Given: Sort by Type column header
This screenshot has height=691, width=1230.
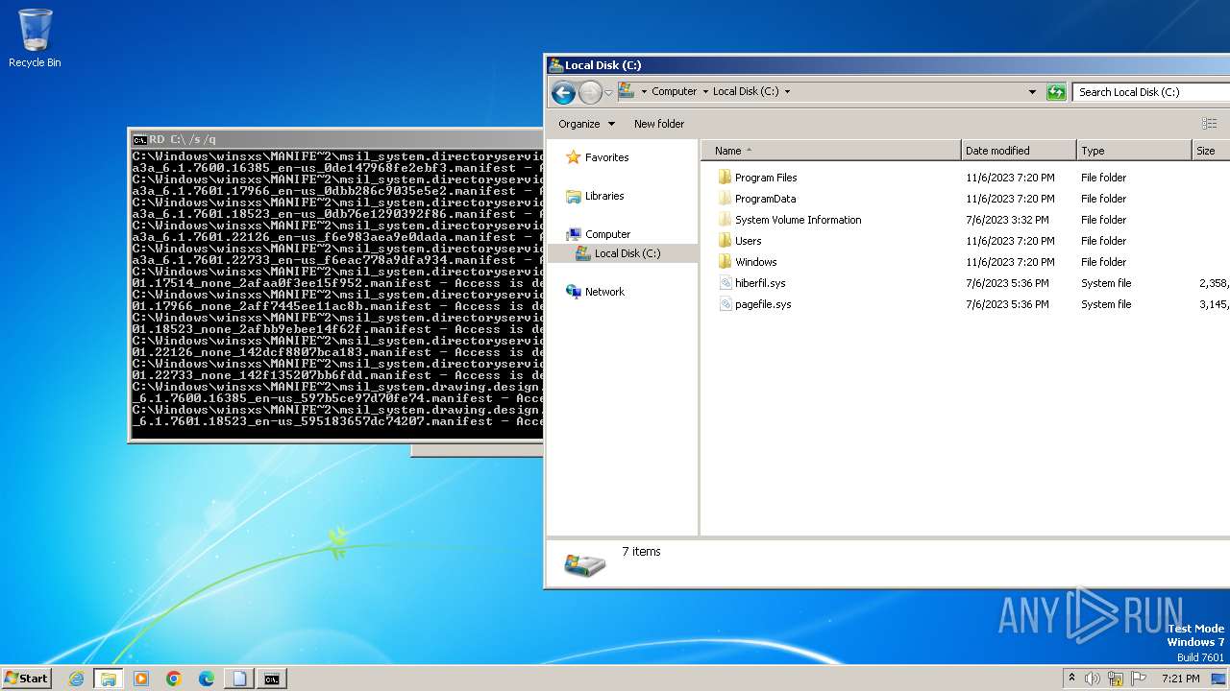Looking at the screenshot, I should [1134, 151].
